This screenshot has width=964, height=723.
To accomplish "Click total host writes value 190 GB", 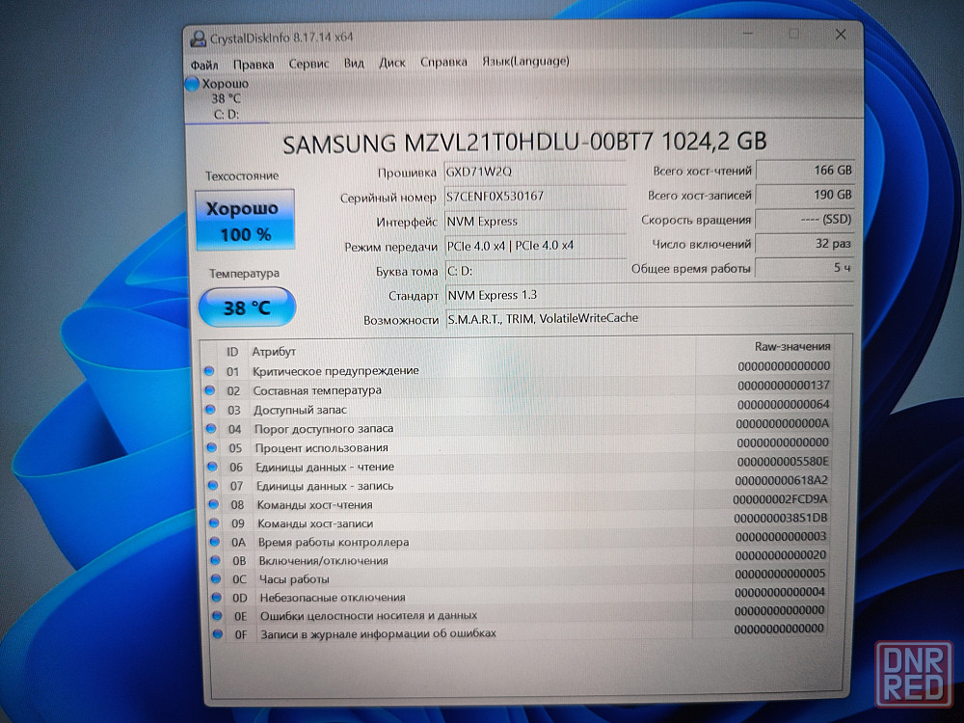I will pos(805,195).
